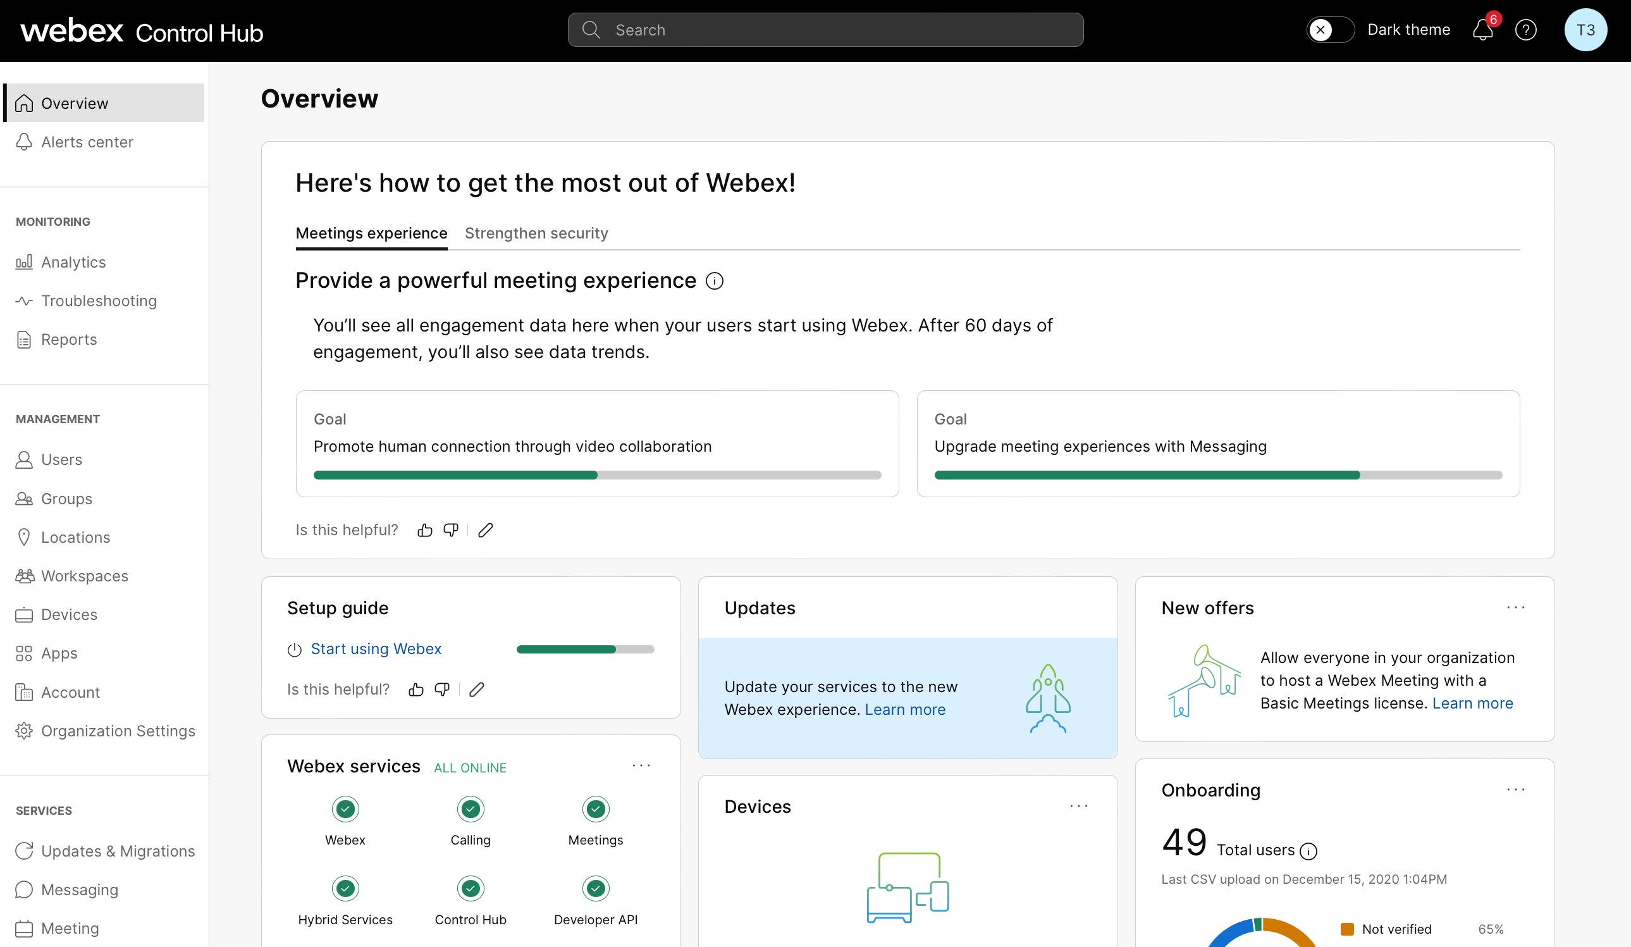The image size is (1631, 947).
Task: Open Analytics in the sidebar
Action: pyautogui.click(x=73, y=262)
